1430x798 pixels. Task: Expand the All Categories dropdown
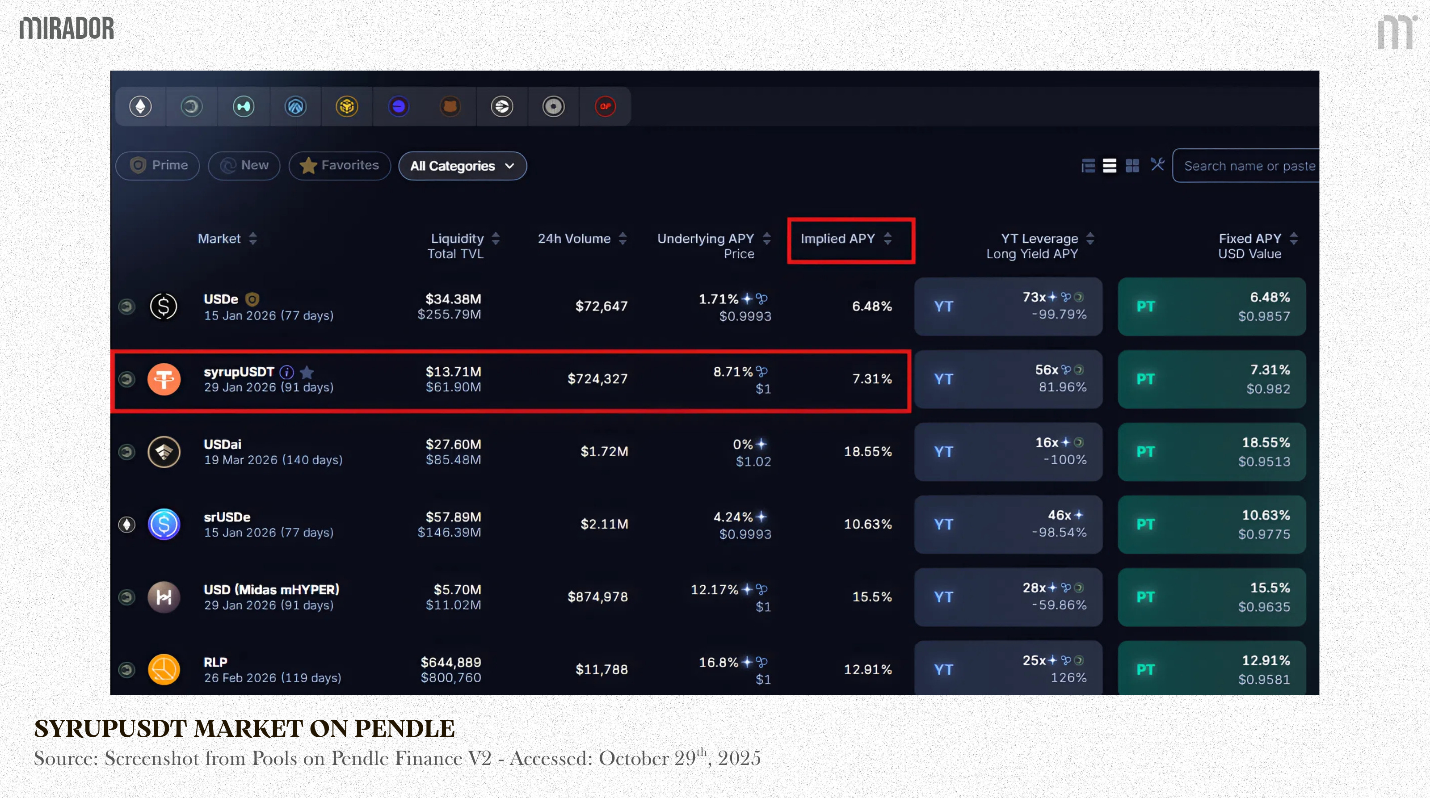pos(463,166)
